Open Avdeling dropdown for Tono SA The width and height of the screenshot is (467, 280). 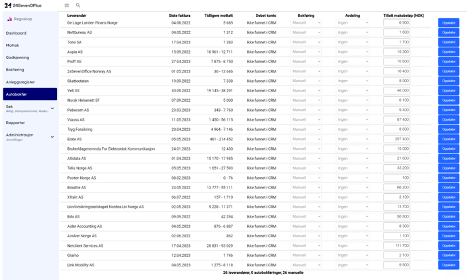click(353, 42)
